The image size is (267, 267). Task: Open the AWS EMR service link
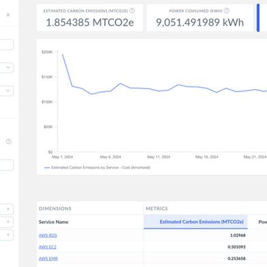[48, 259]
